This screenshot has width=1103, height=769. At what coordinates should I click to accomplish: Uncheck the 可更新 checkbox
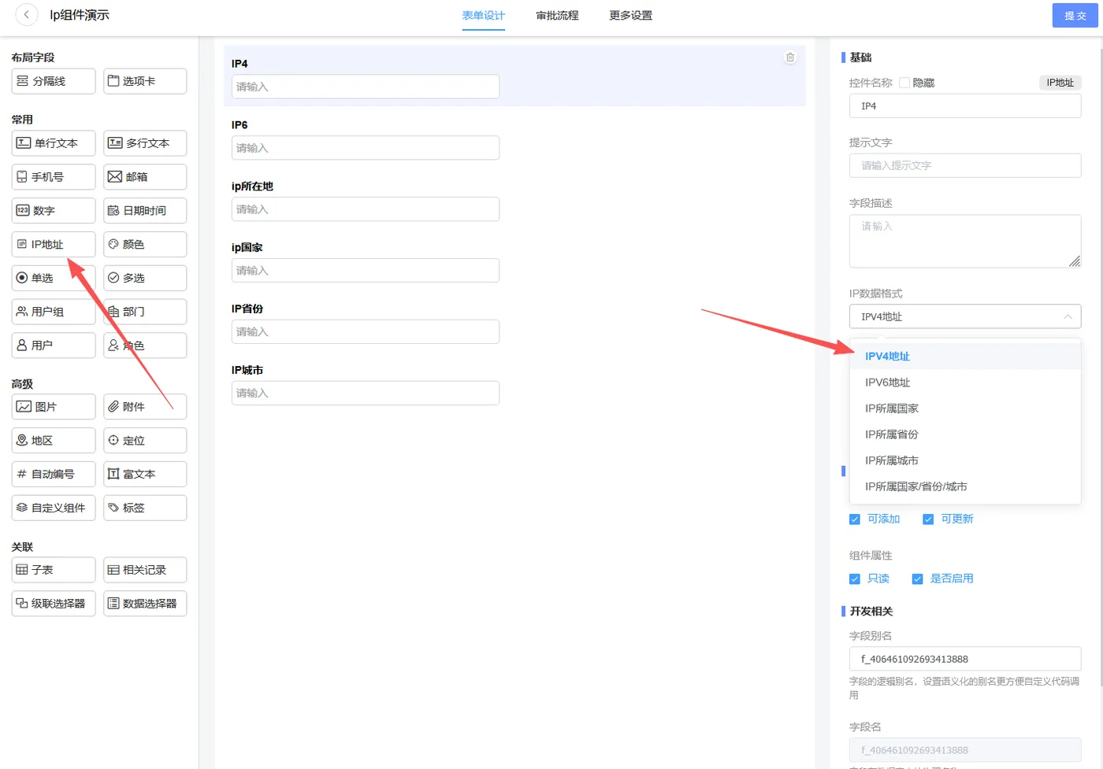(928, 519)
